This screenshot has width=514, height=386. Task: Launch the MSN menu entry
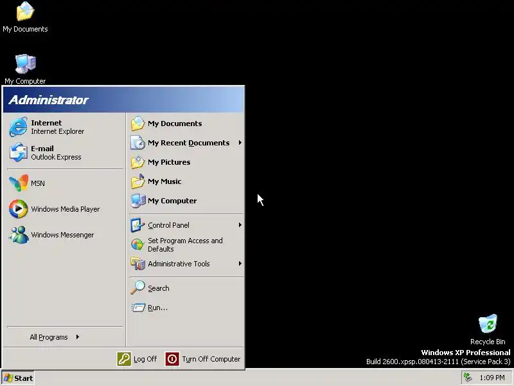click(38, 183)
